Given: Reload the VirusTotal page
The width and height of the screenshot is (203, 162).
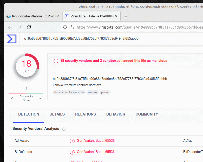Looking at the screenshot, I should 29,27.
